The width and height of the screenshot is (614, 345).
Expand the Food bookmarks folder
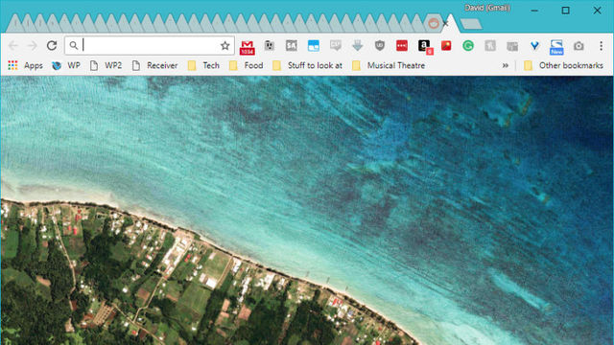coord(246,65)
